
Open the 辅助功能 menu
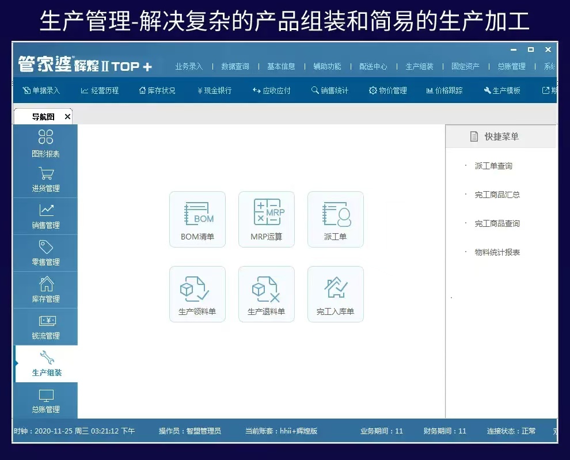click(x=327, y=66)
